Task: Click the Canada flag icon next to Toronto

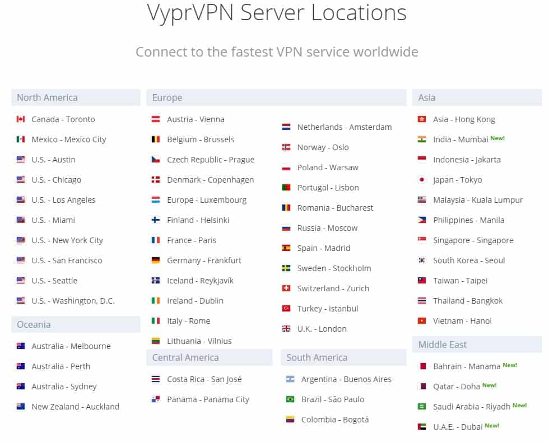Action: coord(21,119)
